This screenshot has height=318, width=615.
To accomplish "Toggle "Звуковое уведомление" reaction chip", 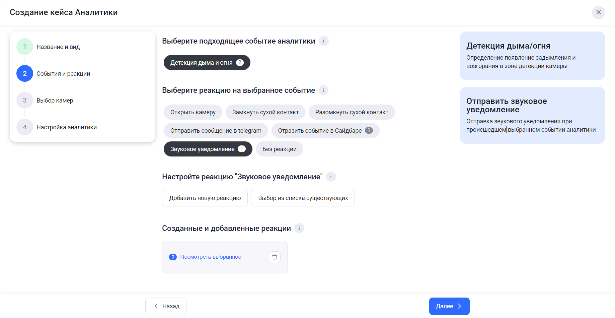I will (208, 149).
